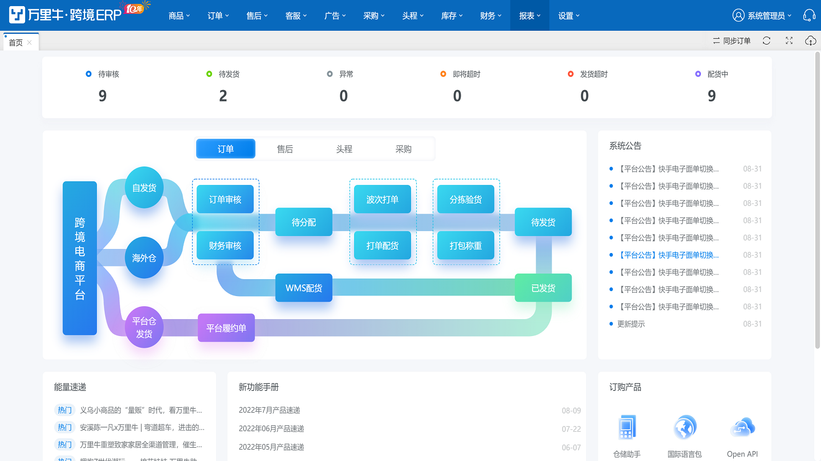Open the 设置 menu
The image size is (821, 461).
tap(569, 15)
